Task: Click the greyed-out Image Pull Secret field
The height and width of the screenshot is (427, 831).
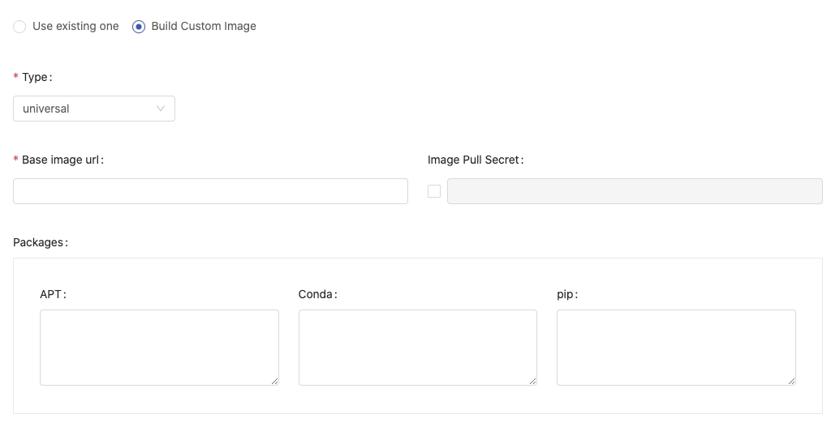Action: click(x=635, y=191)
